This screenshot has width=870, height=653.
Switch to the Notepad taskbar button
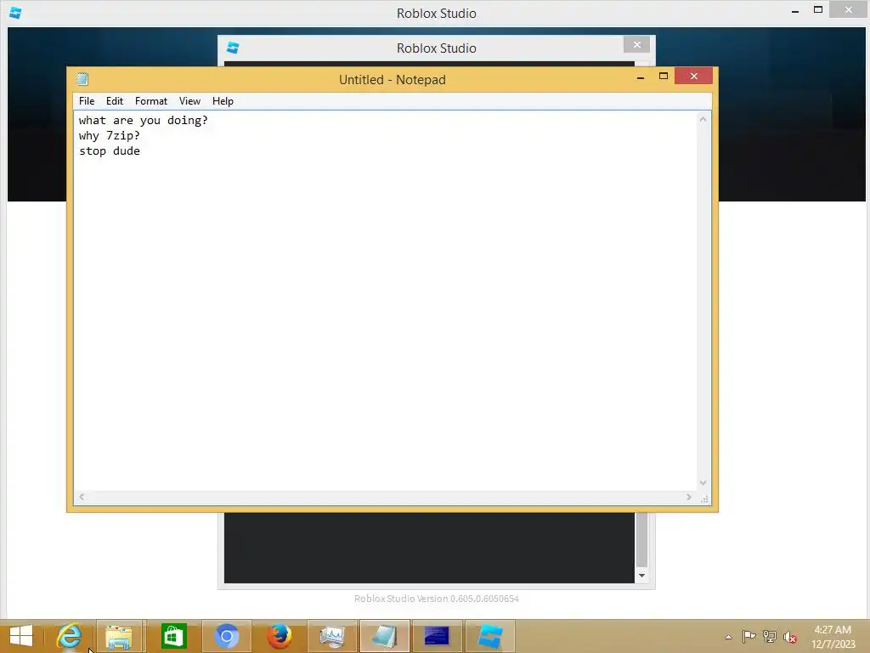[385, 636]
